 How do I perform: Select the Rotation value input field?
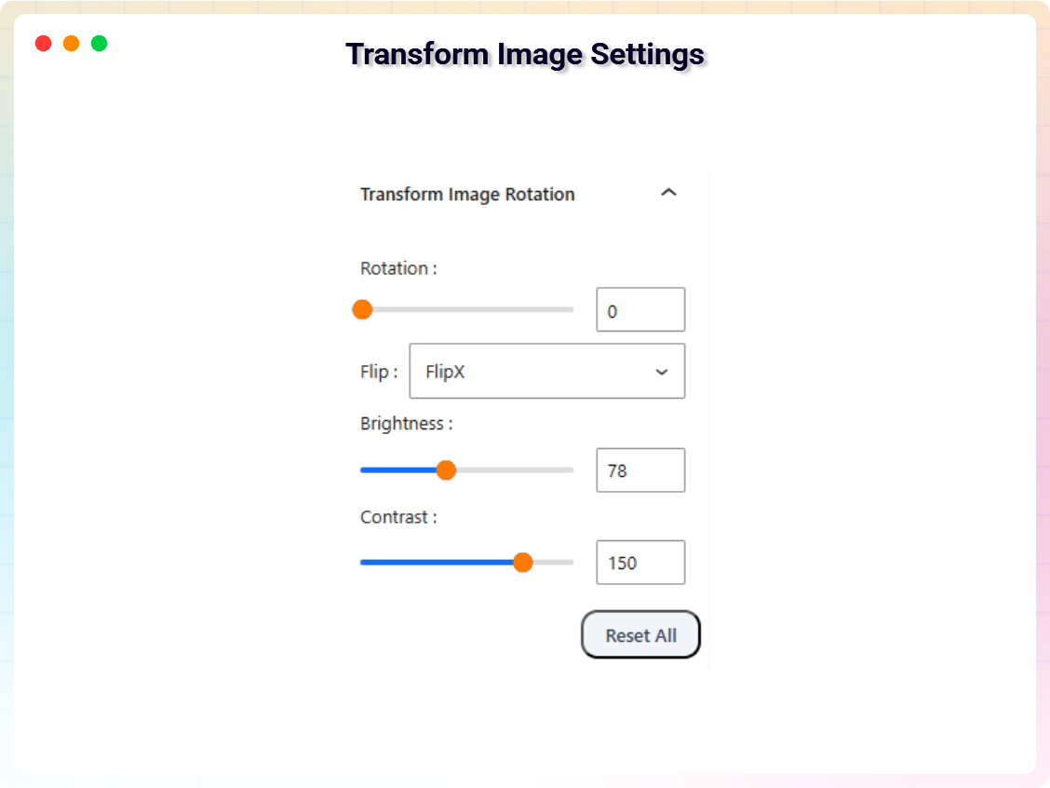pos(640,309)
